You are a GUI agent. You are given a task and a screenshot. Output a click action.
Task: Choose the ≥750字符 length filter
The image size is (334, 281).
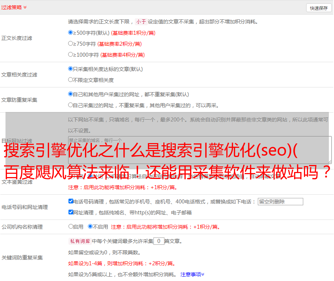tap(70, 44)
